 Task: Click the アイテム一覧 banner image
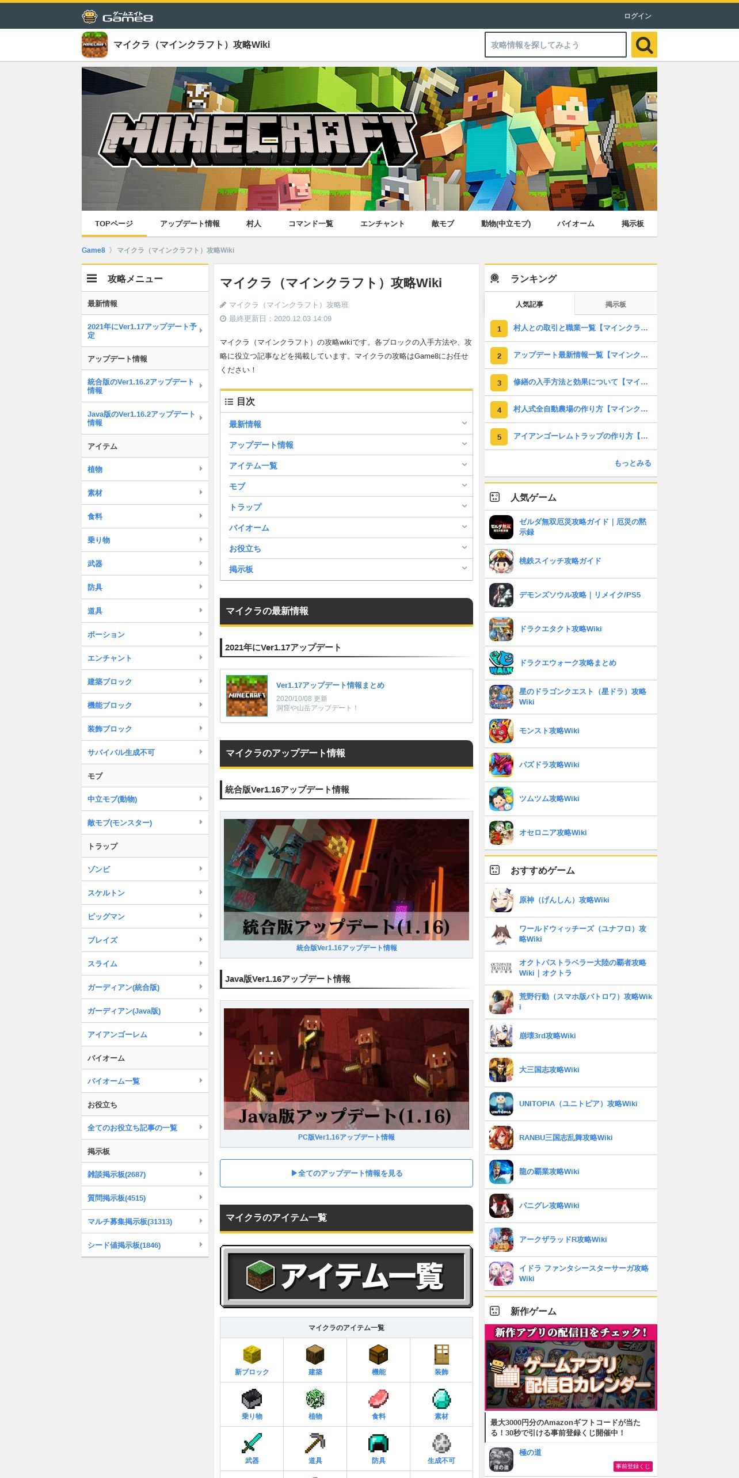coord(346,1277)
